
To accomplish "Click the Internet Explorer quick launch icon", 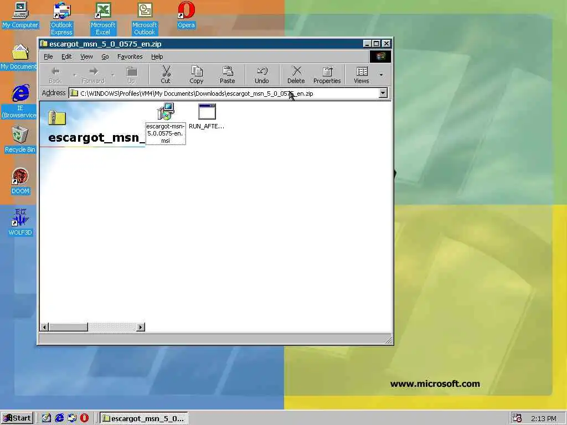I will pyautogui.click(x=59, y=418).
